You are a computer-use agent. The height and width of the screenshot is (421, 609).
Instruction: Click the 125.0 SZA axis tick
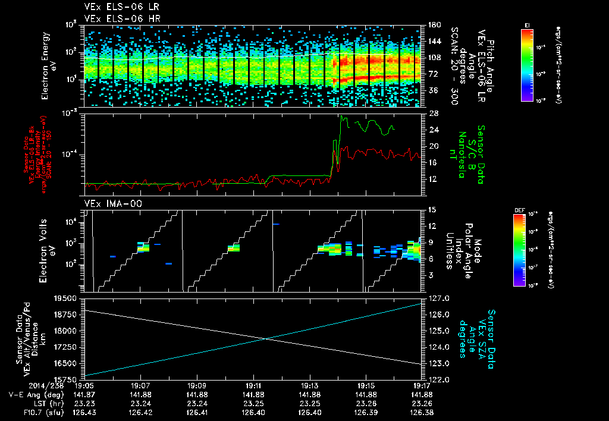tap(438, 331)
